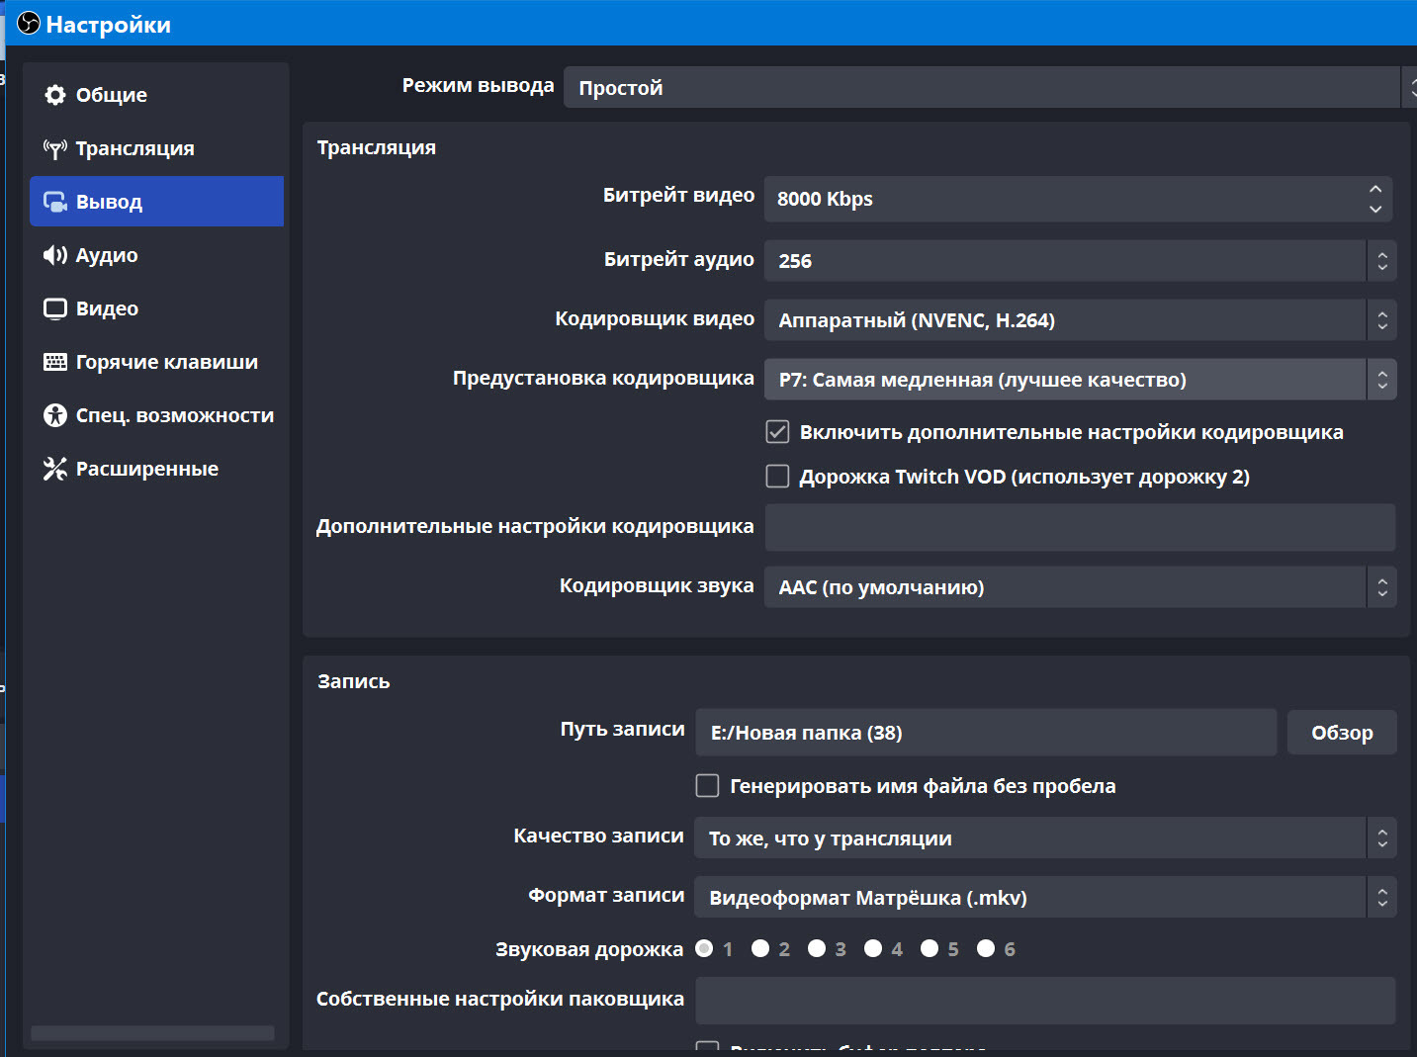
Task: Click the Запись group heading
Action: (x=354, y=681)
